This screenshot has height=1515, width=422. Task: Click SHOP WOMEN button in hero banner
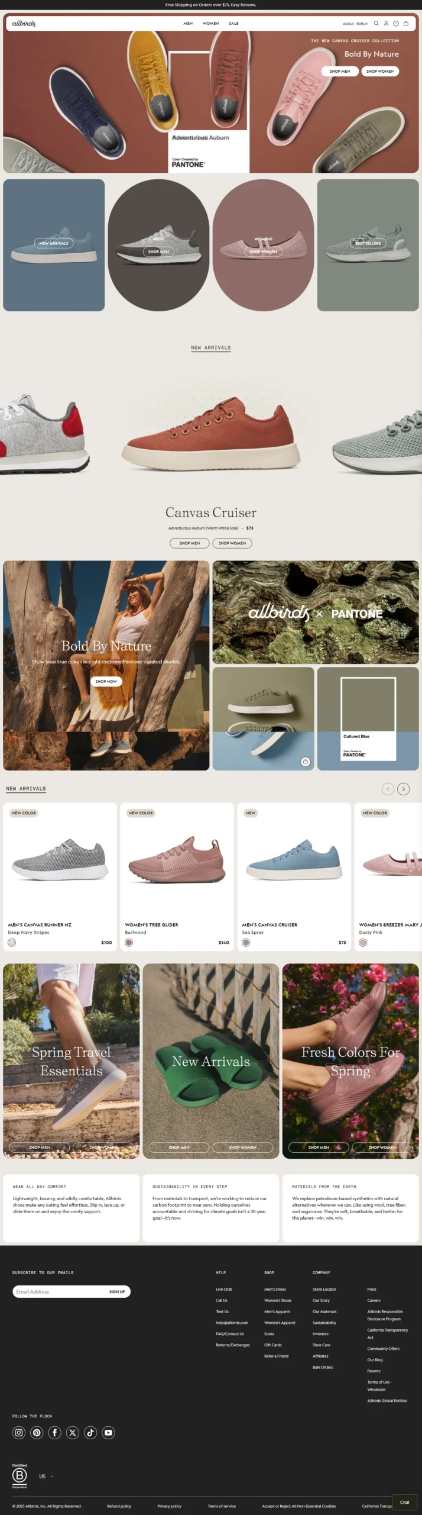380,71
